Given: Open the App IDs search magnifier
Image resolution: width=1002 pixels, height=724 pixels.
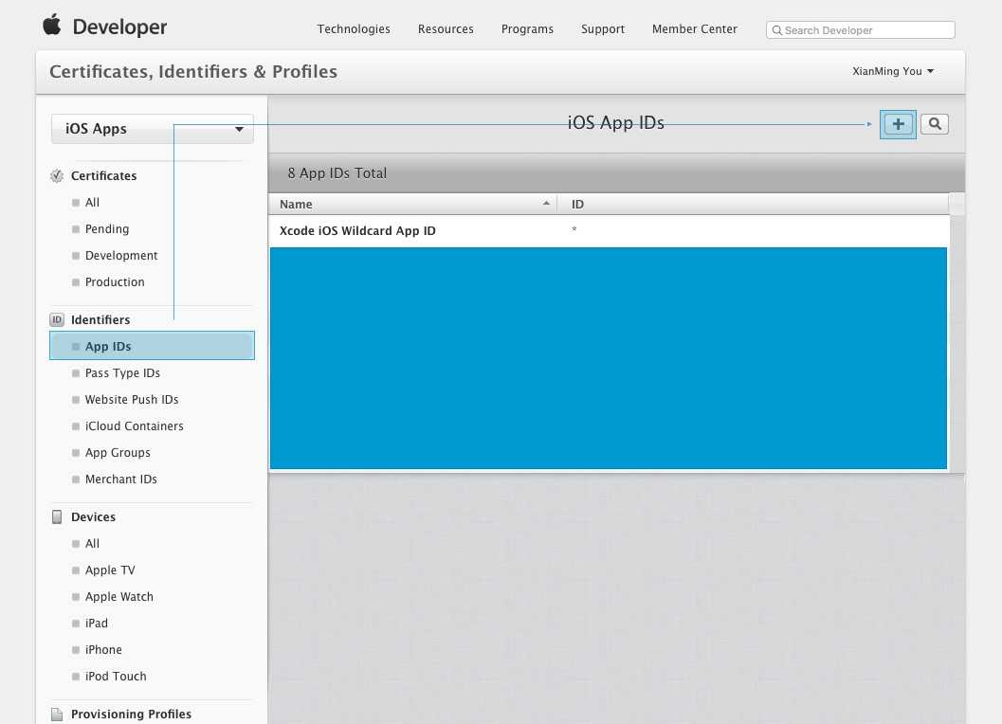Looking at the screenshot, I should click(935, 124).
